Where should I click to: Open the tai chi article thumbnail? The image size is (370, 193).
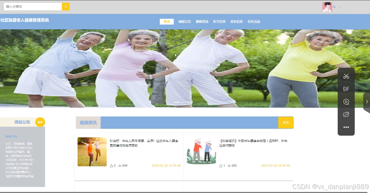click(x=92, y=152)
